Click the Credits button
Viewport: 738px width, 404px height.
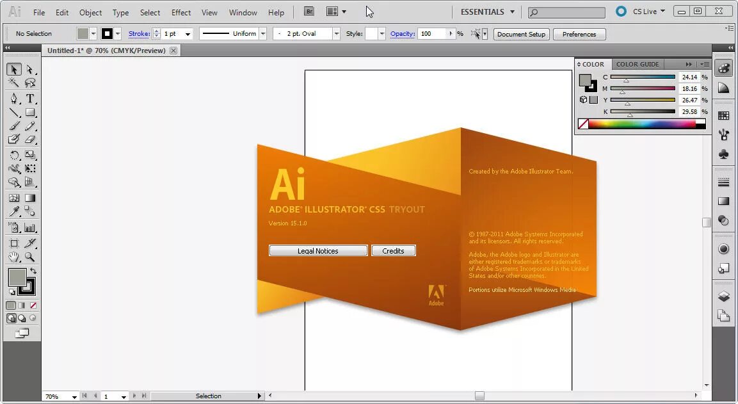click(x=394, y=250)
